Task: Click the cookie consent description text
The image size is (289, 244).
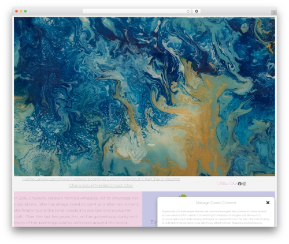Action: [x=216, y=217]
